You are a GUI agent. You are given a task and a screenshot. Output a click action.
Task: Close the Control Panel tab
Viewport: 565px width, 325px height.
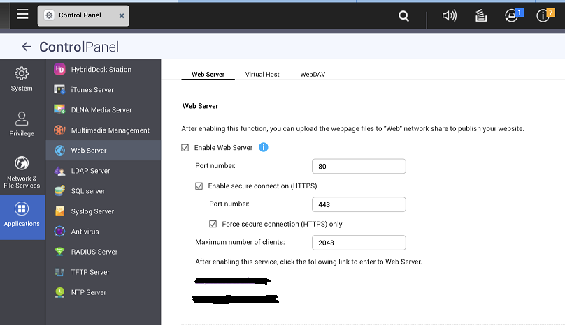tap(122, 16)
